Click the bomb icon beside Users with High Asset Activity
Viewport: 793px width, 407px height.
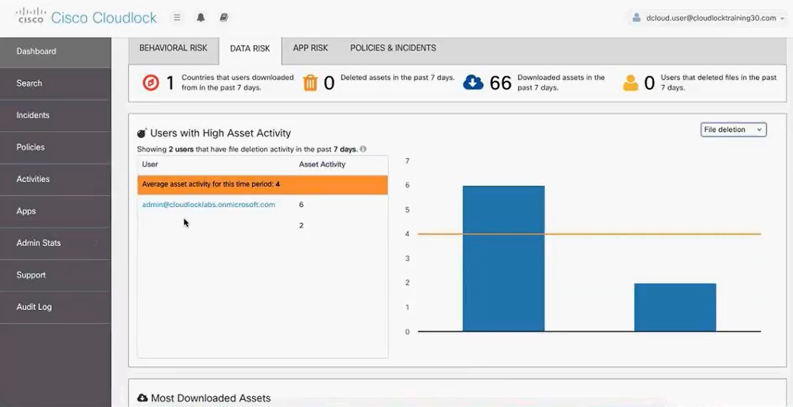pyautogui.click(x=142, y=133)
